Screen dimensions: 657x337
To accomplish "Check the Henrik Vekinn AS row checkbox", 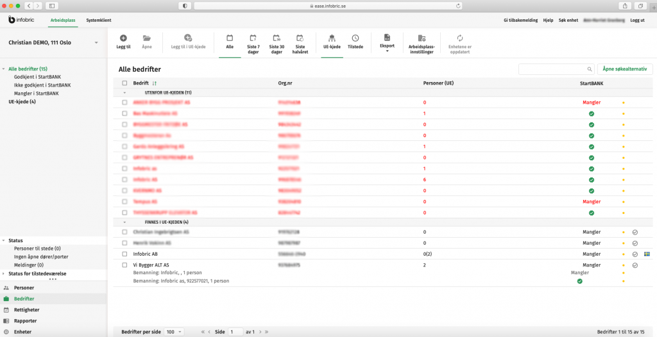I will (x=124, y=243).
